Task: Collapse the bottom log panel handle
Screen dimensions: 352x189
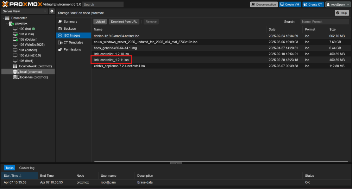Action: coord(176,163)
